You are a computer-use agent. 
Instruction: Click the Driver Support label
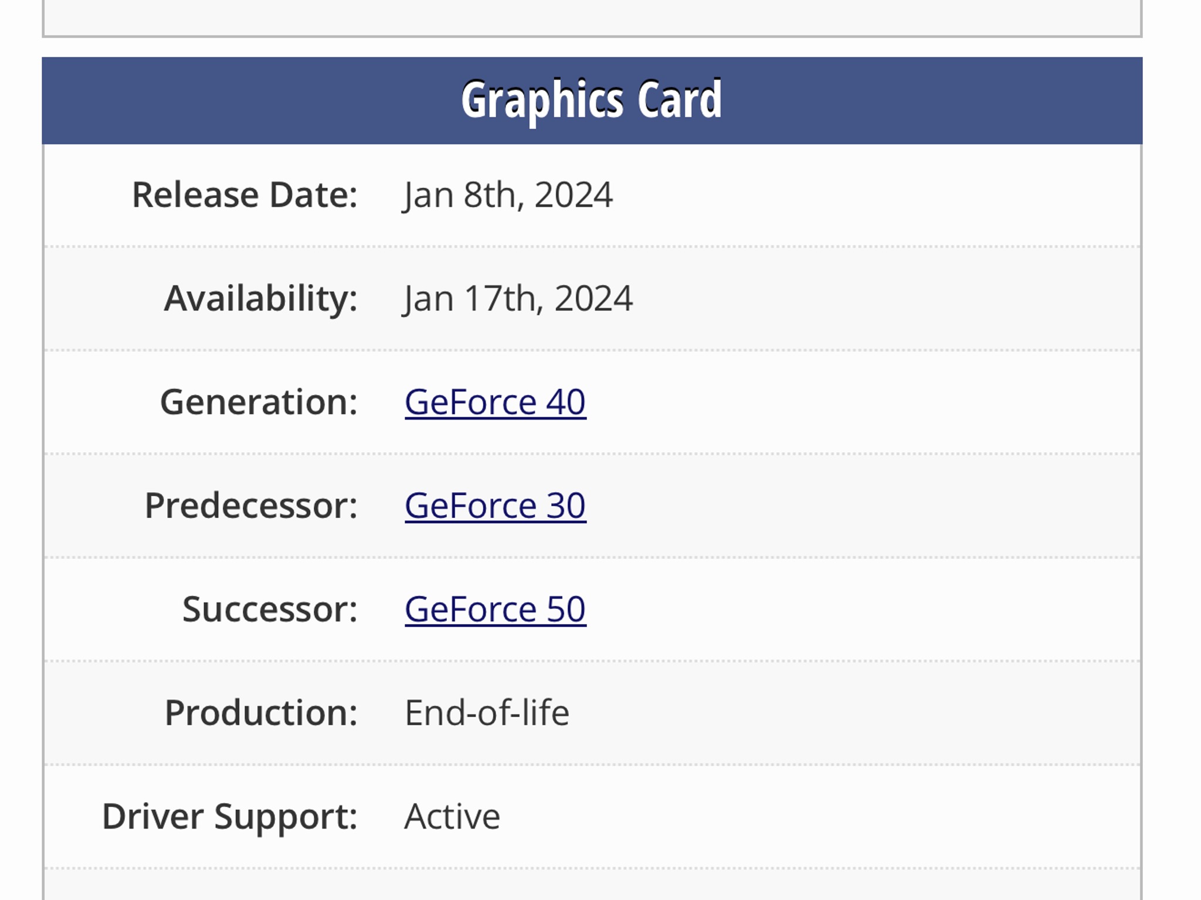[230, 817]
